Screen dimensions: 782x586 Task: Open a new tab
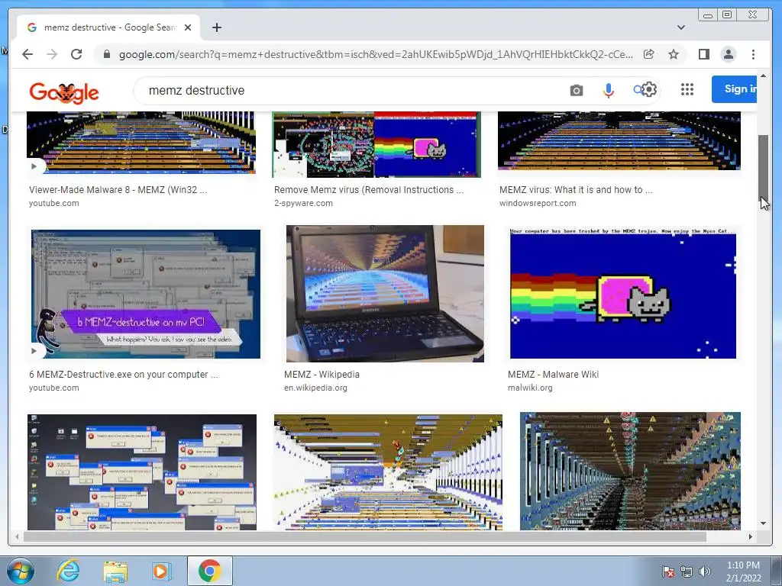tap(216, 27)
